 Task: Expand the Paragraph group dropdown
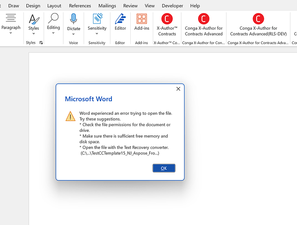click(x=11, y=33)
